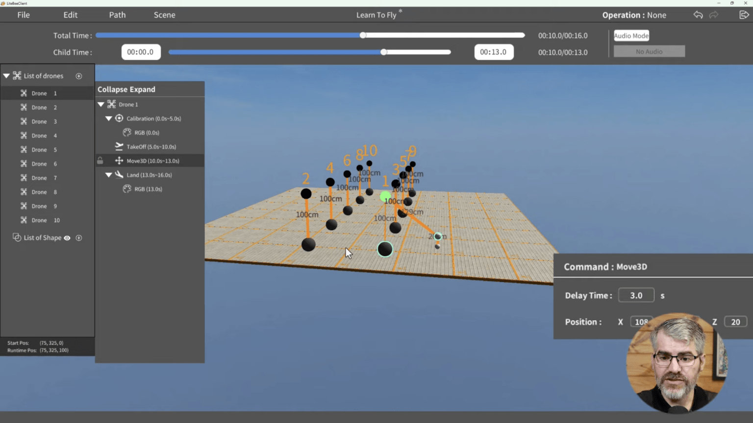This screenshot has height=423, width=753.
Task: Open the Scene menu
Action: [164, 15]
